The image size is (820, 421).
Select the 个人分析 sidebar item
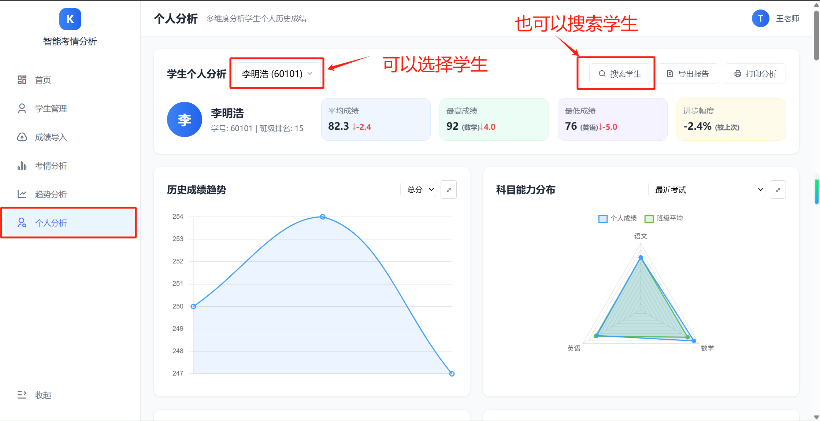[51, 223]
